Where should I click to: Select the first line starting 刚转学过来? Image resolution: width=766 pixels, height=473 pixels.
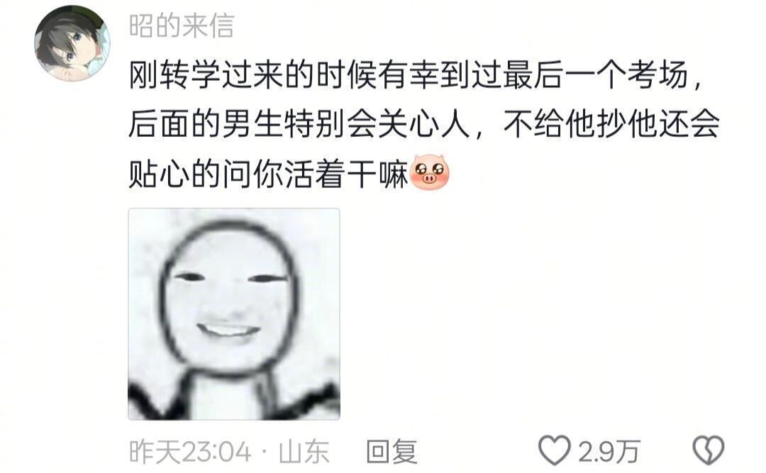pyautogui.click(x=416, y=74)
